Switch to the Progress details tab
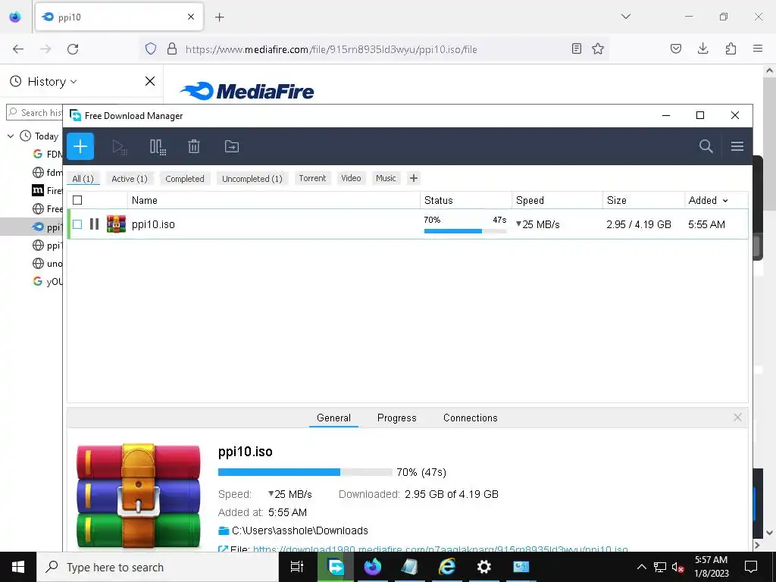Screen dimensions: 776x582 (x=396, y=418)
